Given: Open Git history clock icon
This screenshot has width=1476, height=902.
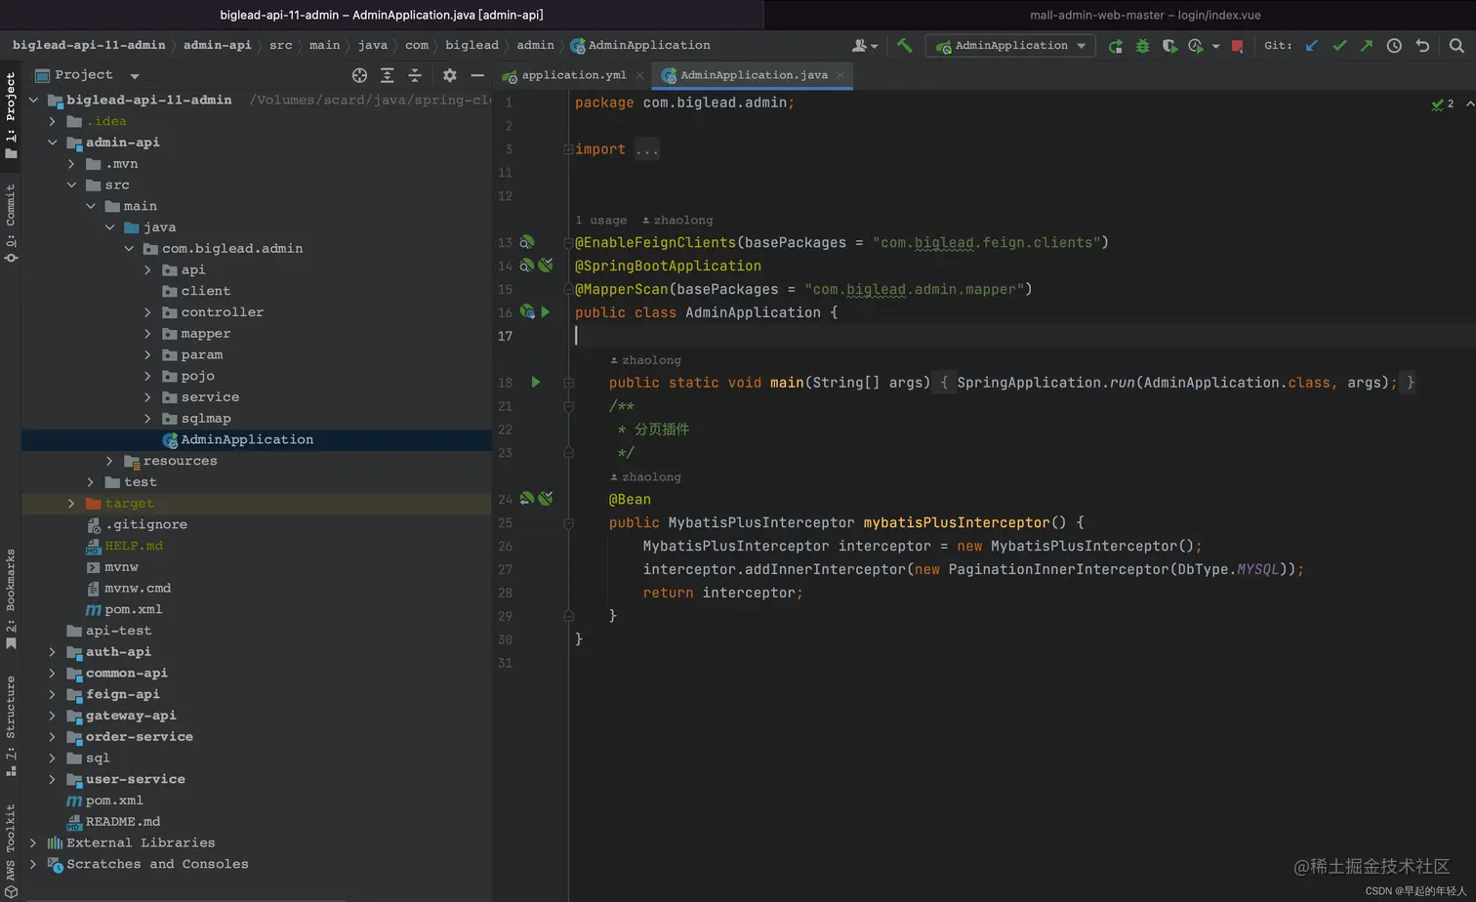Looking at the screenshot, I should tap(1394, 46).
